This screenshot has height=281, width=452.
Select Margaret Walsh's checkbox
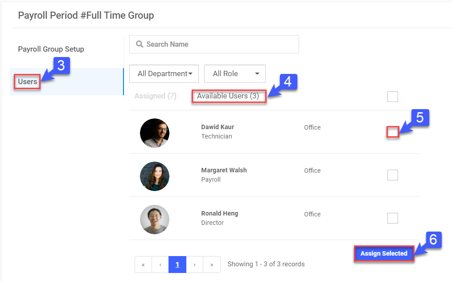[392, 175]
